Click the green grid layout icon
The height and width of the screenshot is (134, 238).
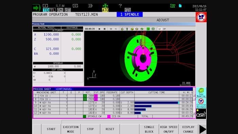coord(153,29)
